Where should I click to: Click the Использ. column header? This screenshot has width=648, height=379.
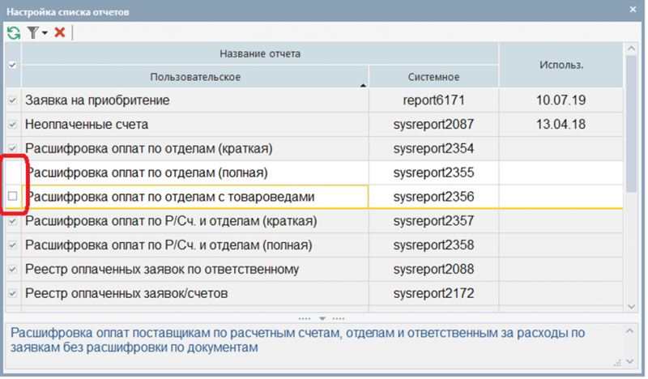[561, 65]
